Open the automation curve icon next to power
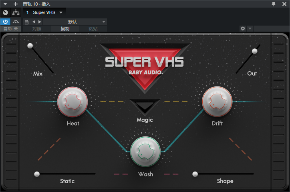The image size is (290, 192). (16, 22)
